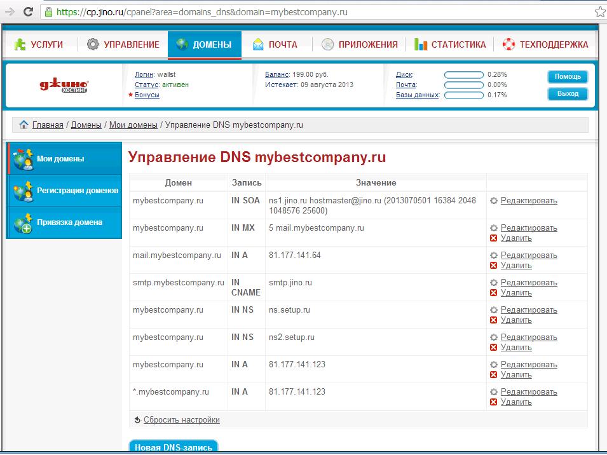Image resolution: width=607 pixels, height=455 pixels.
Task: Select Регистрация доменов in the sidebar
Action: (65, 191)
